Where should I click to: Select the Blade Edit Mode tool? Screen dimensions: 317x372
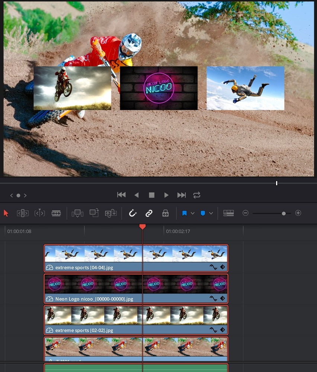point(56,213)
